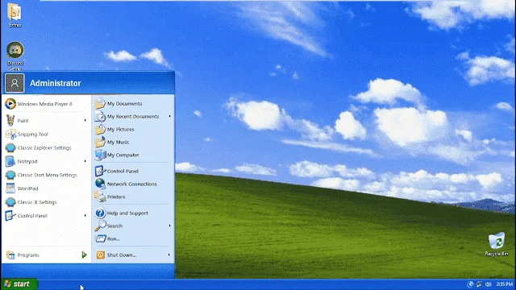The height and width of the screenshot is (290, 516).
Task: Click the My Recent Documents icon
Action: click(x=100, y=116)
